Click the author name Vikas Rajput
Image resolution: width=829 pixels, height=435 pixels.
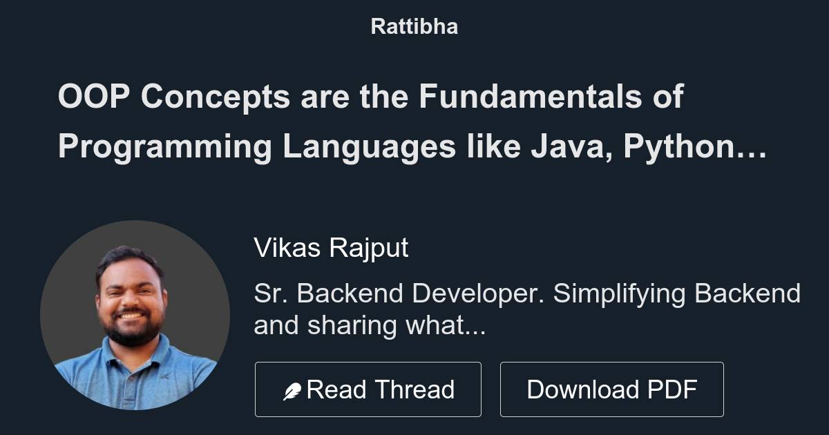click(332, 248)
